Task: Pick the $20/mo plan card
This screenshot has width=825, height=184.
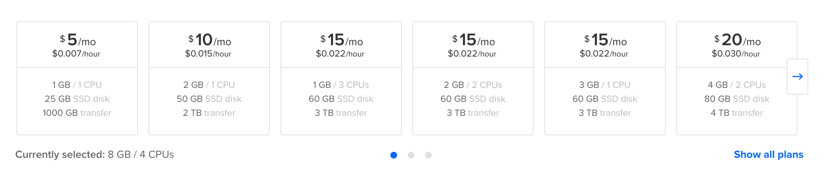Action: pos(737,78)
